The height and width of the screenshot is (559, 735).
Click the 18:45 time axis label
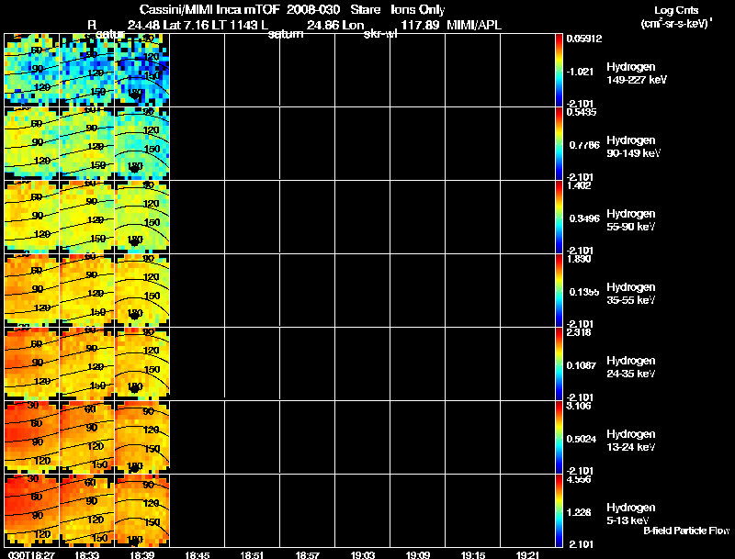(x=198, y=554)
